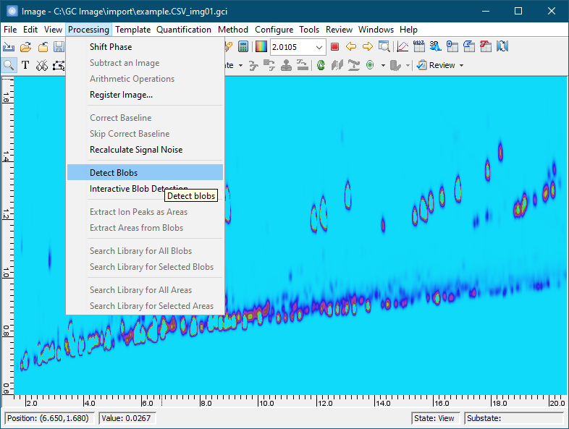This screenshot has height=429, width=569.
Task: Click the calculator icon in toolbar
Action: [x=243, y=47]
